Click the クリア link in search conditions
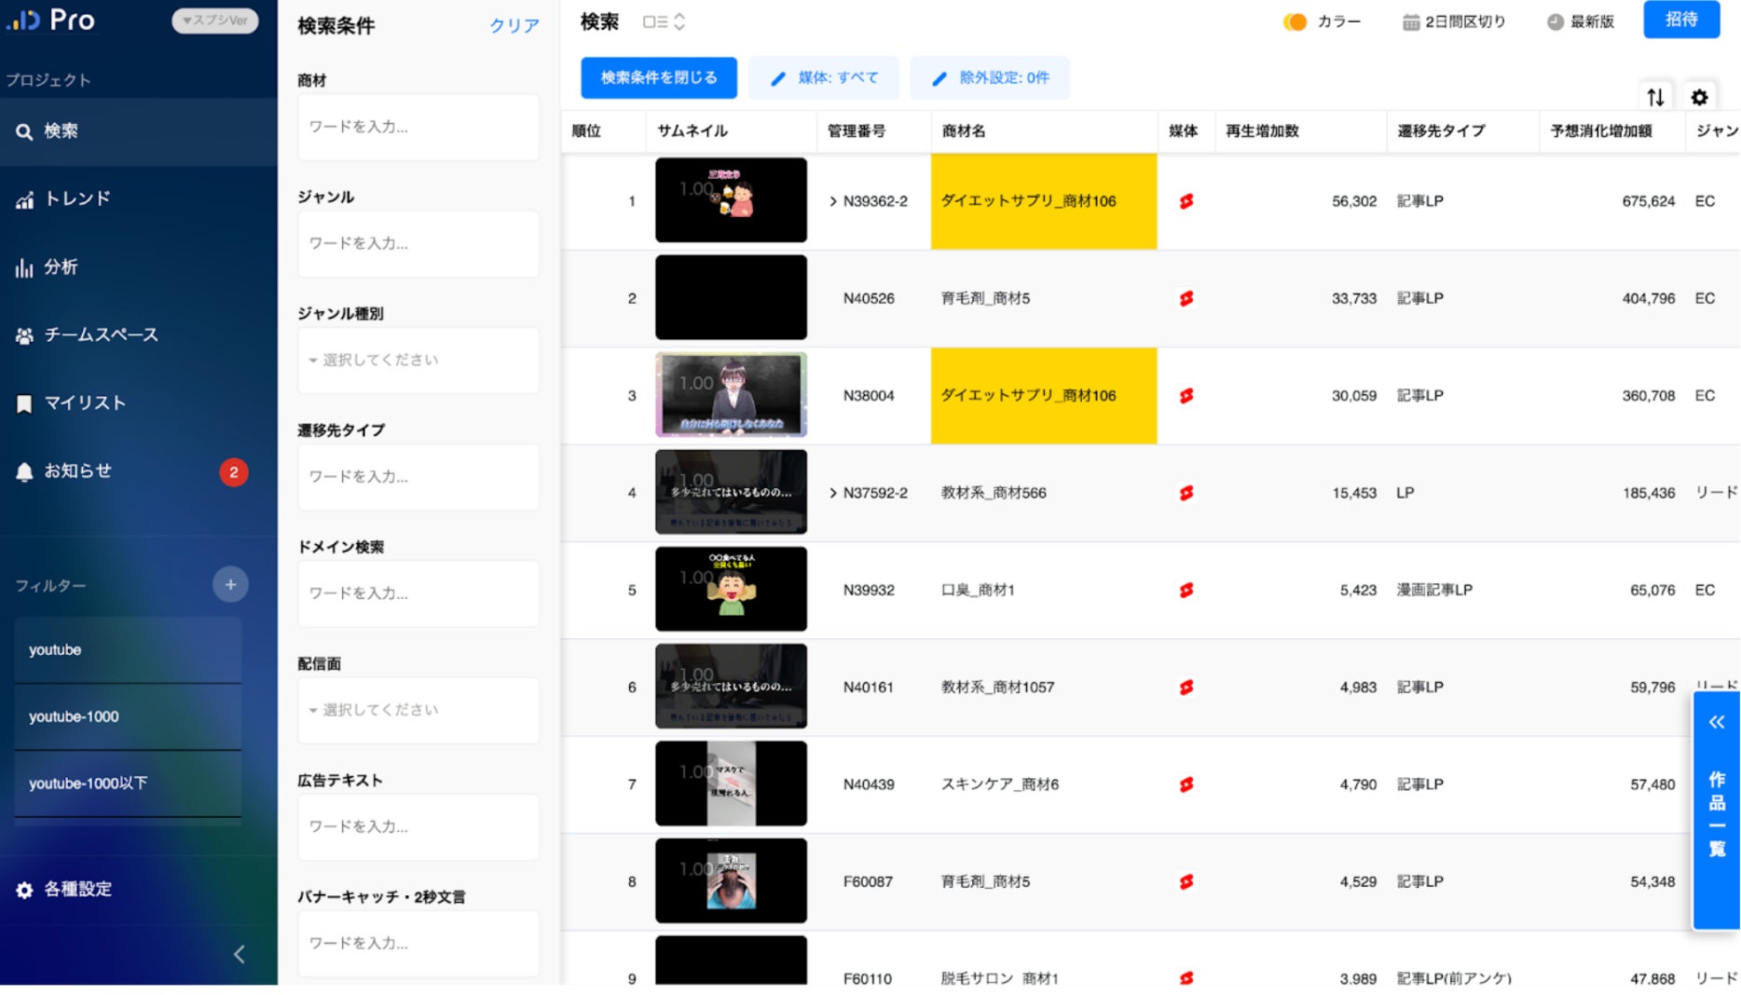This screenshot has width=1741, height=995. 514,26
